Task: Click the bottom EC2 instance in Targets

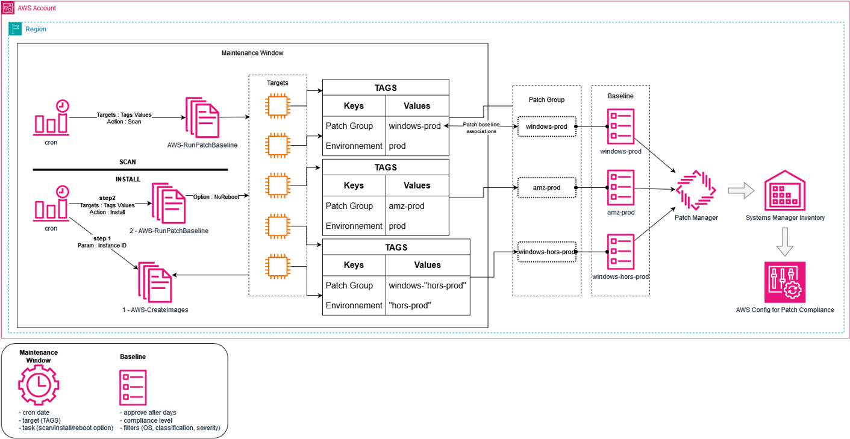Action: pos(278,268)
